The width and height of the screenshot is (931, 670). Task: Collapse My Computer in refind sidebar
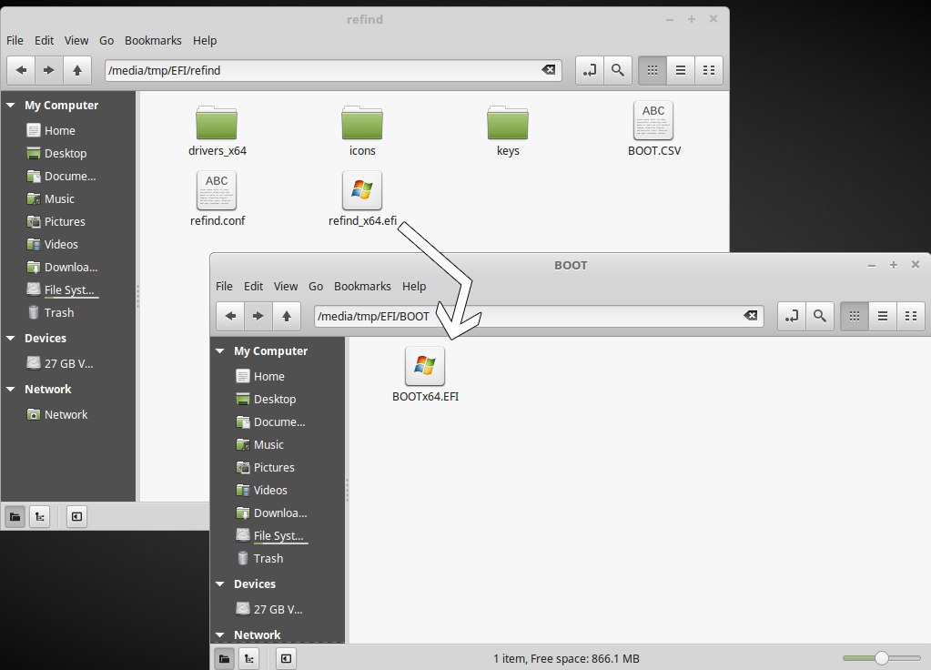point(11,105)
